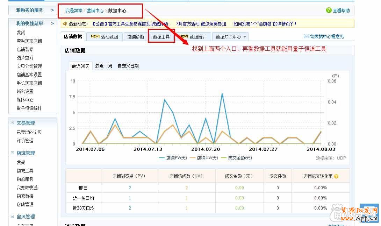Open 量子恒道统计 in the quick menu
The image size is (381, 226).
pos(29,108)
